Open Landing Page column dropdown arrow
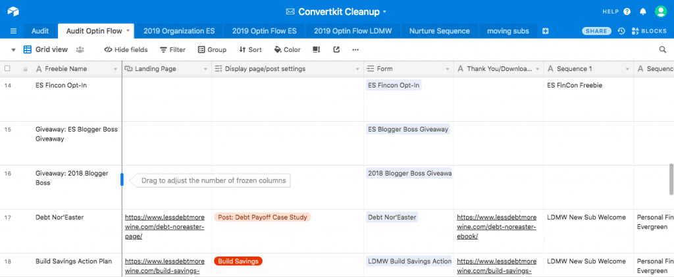The image size is (674, 277). point(204,68)
